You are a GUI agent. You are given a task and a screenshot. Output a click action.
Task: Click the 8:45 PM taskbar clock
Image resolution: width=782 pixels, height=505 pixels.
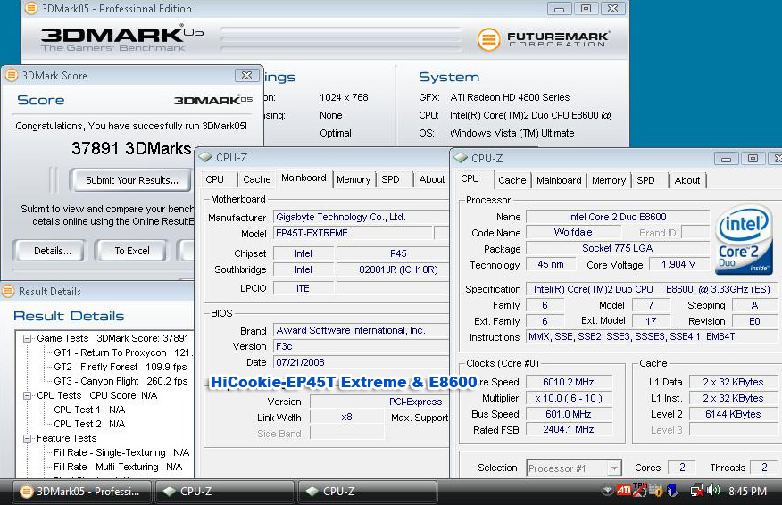(x=747, y=492)
